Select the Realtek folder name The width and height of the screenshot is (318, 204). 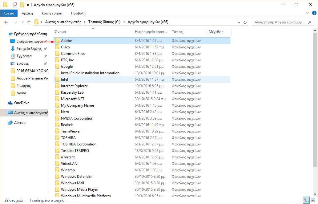pyautogui.click(x=67, y=125)
